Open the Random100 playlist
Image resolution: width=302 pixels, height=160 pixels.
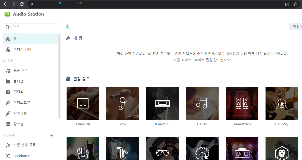click(30, 156)
